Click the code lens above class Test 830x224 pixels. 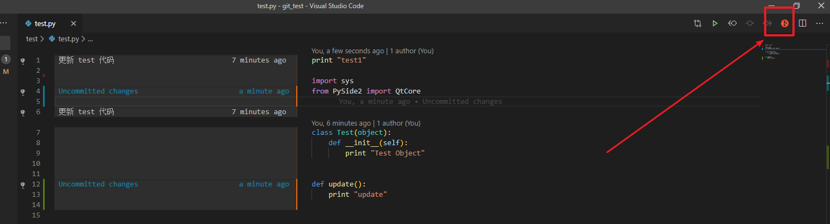(366, 123)
